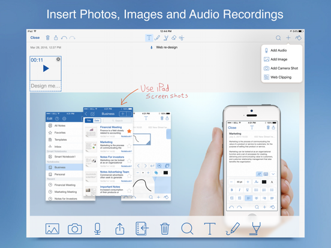Select Pen tool in top toolbar
This screenshot has height=248, width=331.
[157, 38]
